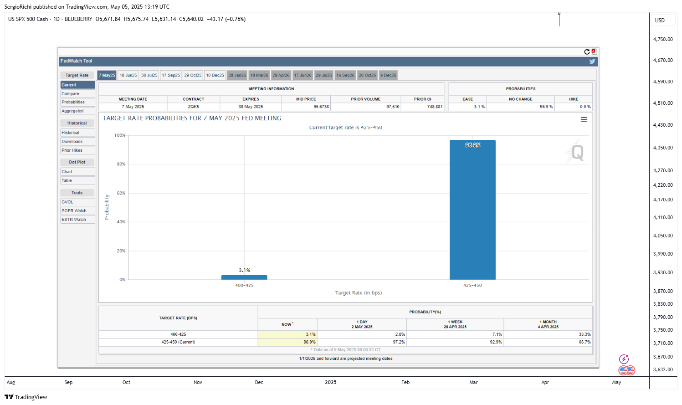Click the 425-450 (Current) table row label
Image resolution: width=682 pixels, height=405 pixels.
pyautogui.click(x=178, y=342)
